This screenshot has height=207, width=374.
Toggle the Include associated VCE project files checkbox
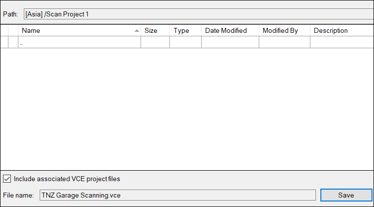pos(7,179)
